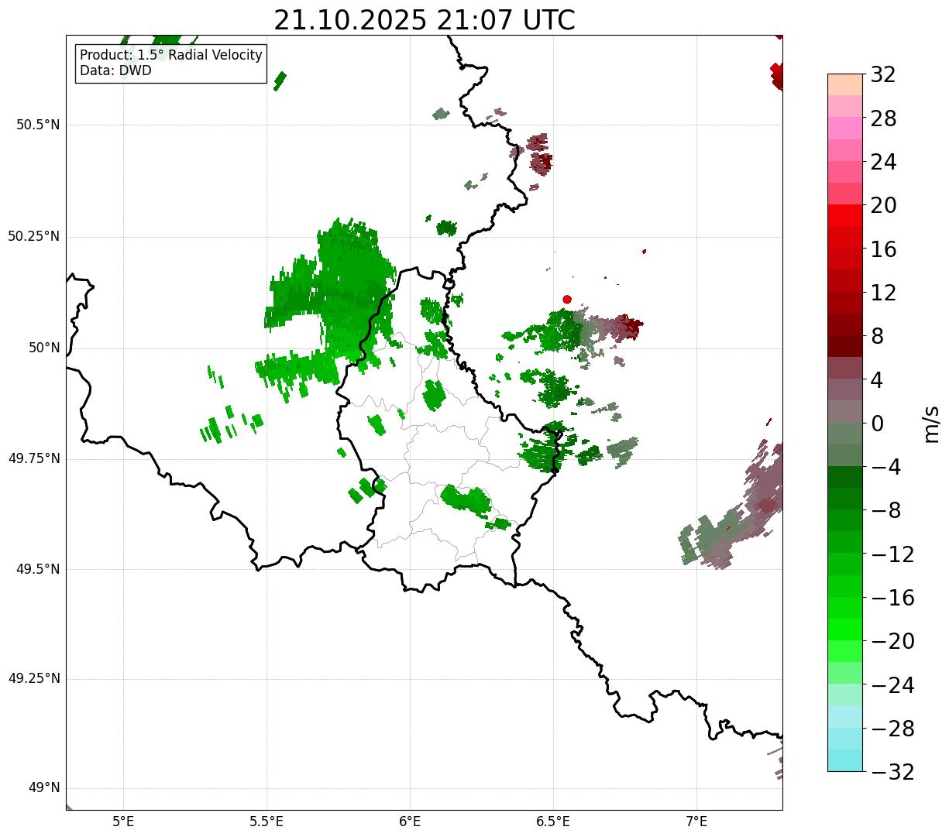Image resolution: width=949 pixels, height=837 pixels.
Task: Click the red radar site dot
Action: pyautogui.click(x=567, y=299)
